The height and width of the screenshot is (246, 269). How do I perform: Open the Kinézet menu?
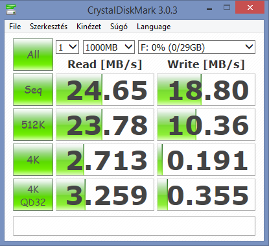coord(89,27)
